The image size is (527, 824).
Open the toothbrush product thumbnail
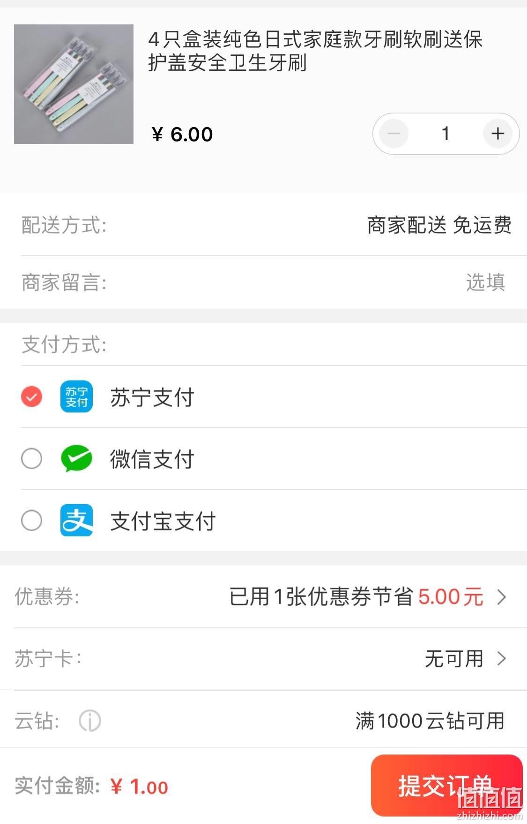(x=74, y=84)
